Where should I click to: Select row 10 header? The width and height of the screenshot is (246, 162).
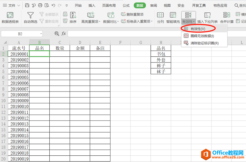coord(4,100)
